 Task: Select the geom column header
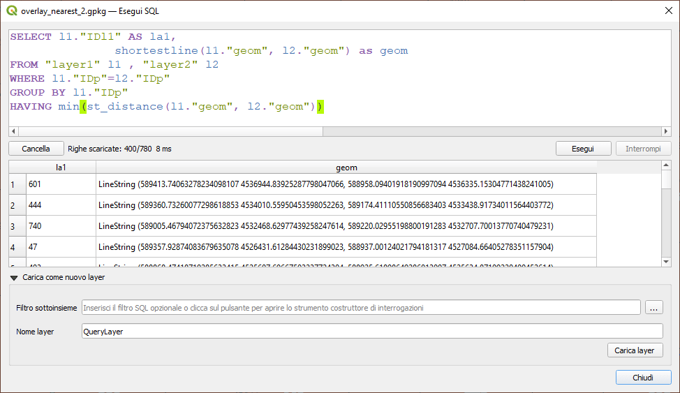coord(346,168)
